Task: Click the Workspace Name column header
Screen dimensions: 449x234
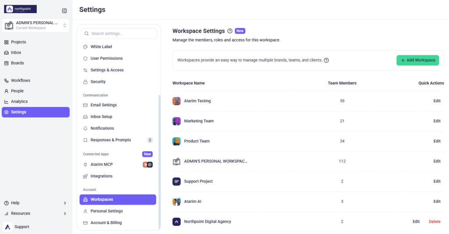Action: click(x=189, y=83)
